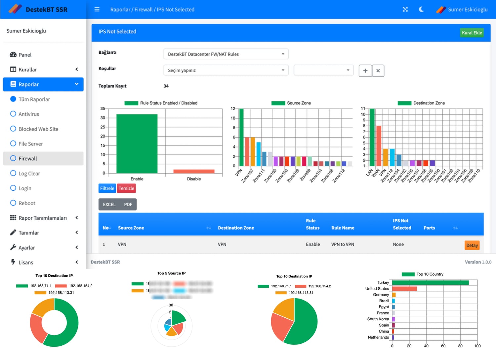Click 192.168.154.2 legend in donut chart
The width and height of the screenshot is (496, 352).
coord(74,286)
